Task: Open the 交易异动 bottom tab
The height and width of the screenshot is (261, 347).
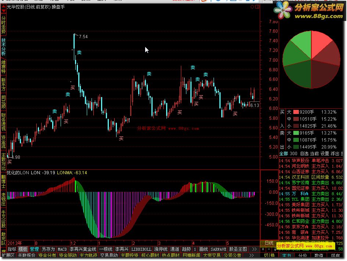Action: point(109,255)
